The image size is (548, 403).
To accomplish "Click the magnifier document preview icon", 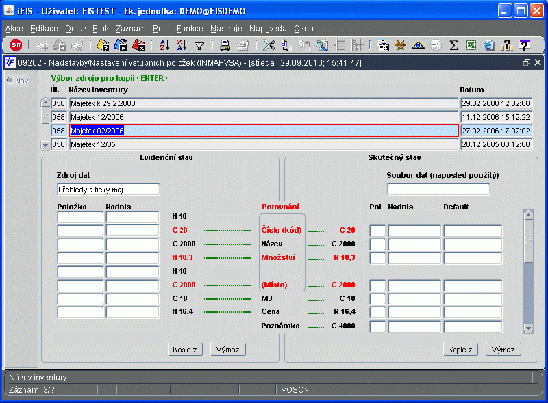I will pyautogui.click(x=322, y=45).
